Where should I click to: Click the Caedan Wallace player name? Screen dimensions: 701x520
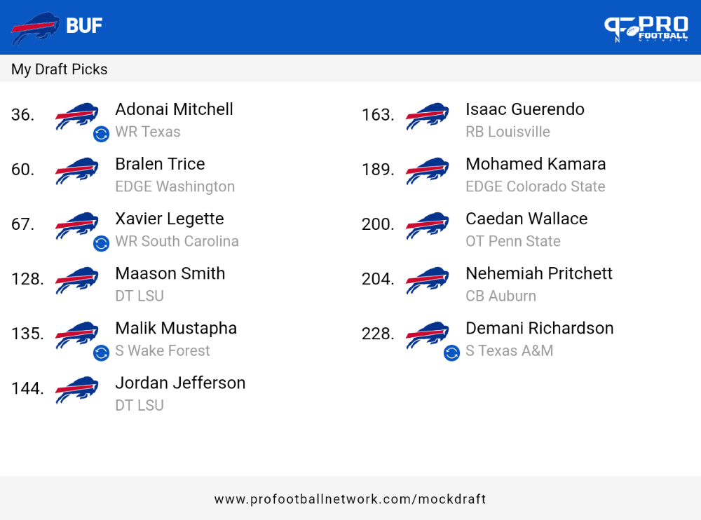click(x=526, y=219)
